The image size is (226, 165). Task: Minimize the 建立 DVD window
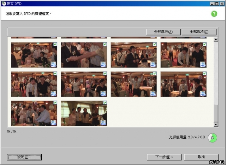coord(212,4)
